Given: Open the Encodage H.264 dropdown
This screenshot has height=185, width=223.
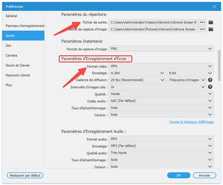Looking at the screenshot, I should pyautogui.click(x=137, y=73).
